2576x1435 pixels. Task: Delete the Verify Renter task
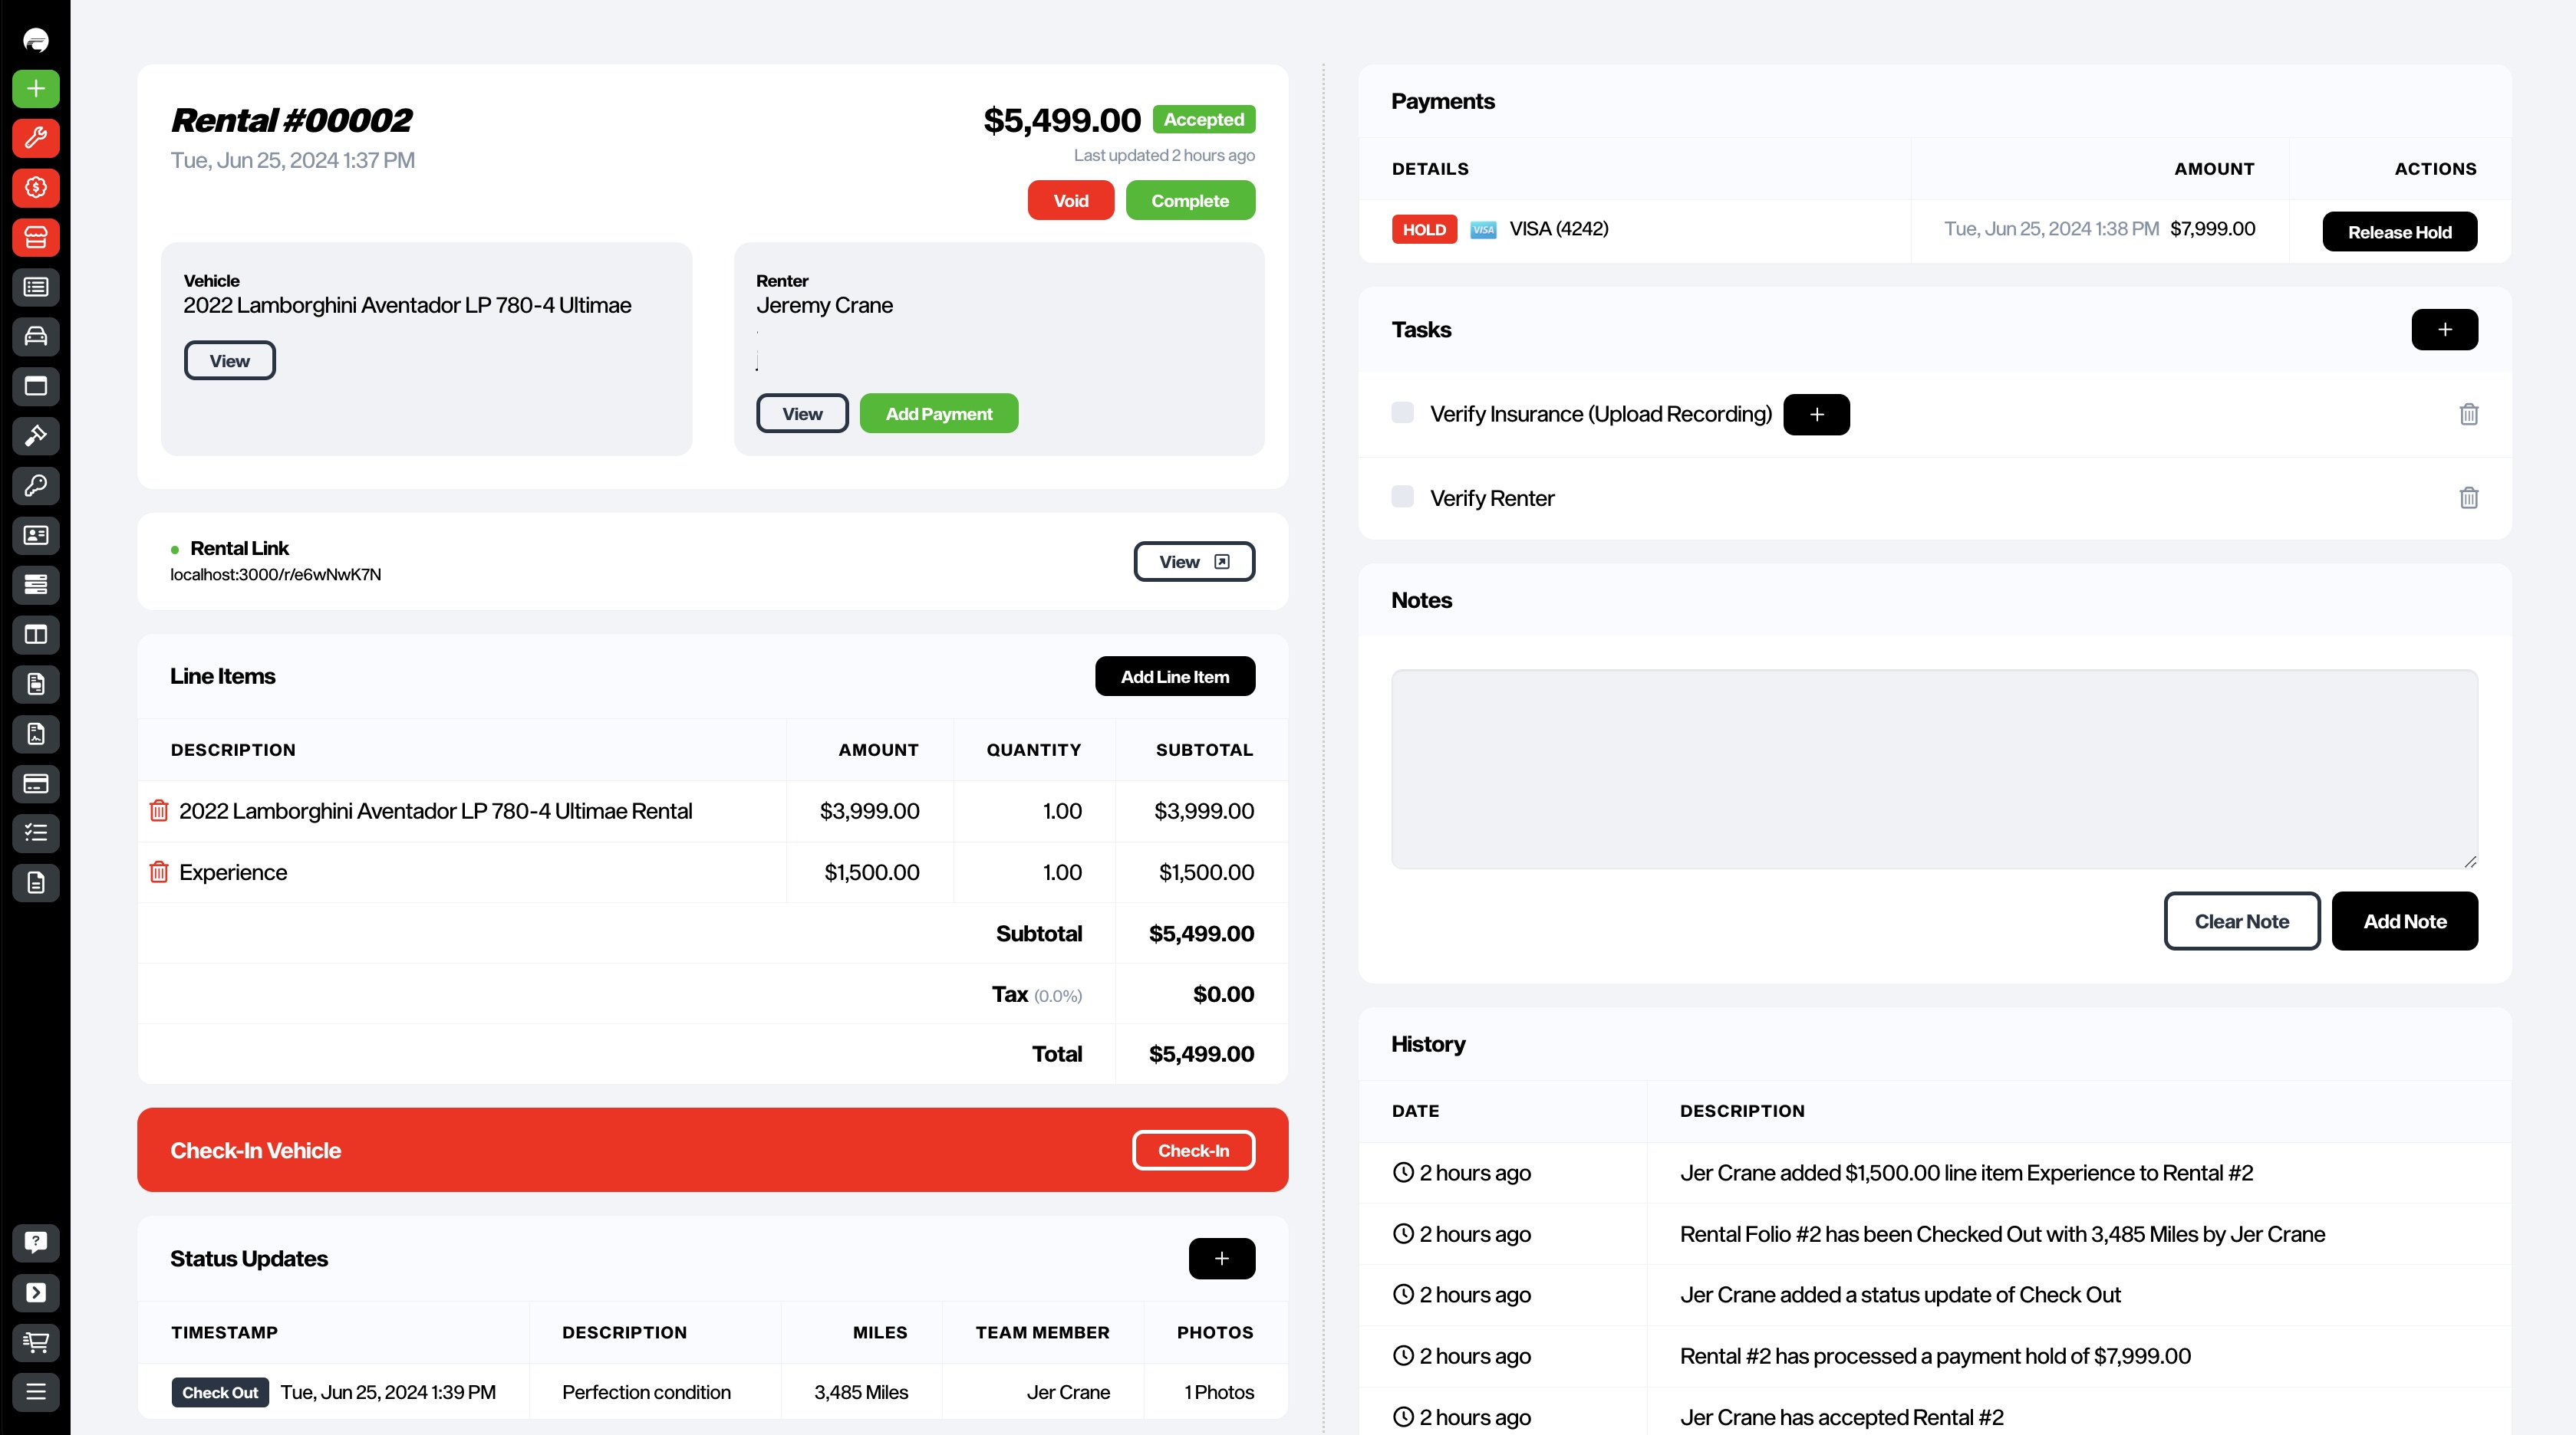tap(2468, 497)
